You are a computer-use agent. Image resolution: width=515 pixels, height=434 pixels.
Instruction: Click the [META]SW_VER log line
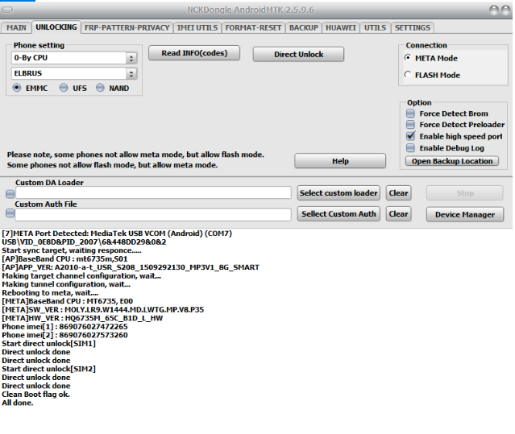click(x=103, y=310)
